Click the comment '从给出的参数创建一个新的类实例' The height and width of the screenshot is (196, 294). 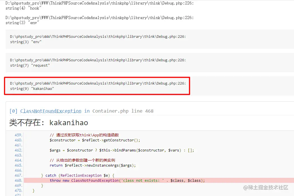click(x=82, y=160)
